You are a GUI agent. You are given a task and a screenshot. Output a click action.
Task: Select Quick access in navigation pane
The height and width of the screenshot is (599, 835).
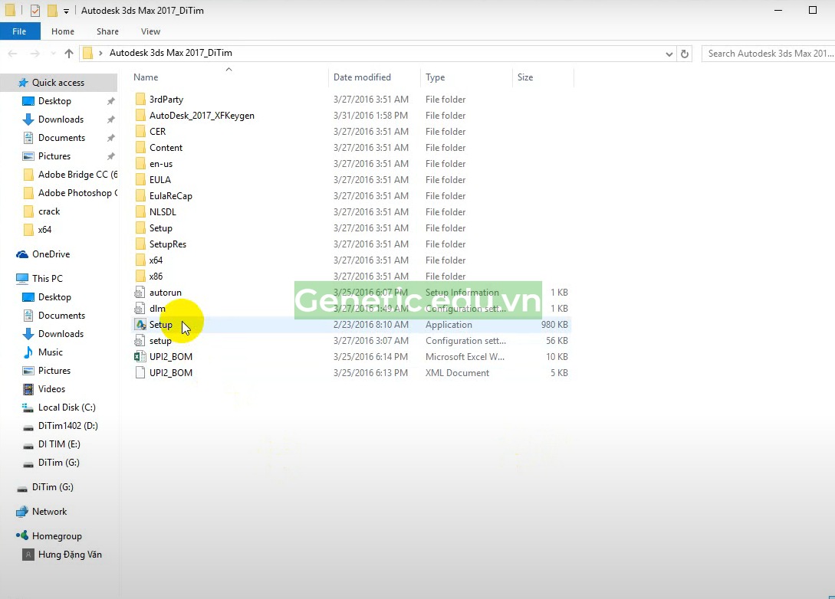58,83
